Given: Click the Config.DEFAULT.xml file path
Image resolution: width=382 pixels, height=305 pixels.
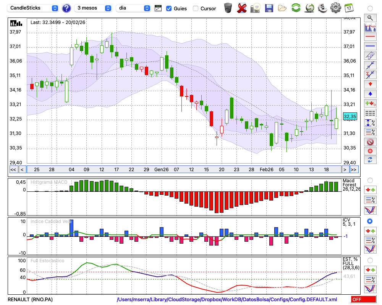Looking at the screenshot, I should pyautogui.click(x=227, y=300).
